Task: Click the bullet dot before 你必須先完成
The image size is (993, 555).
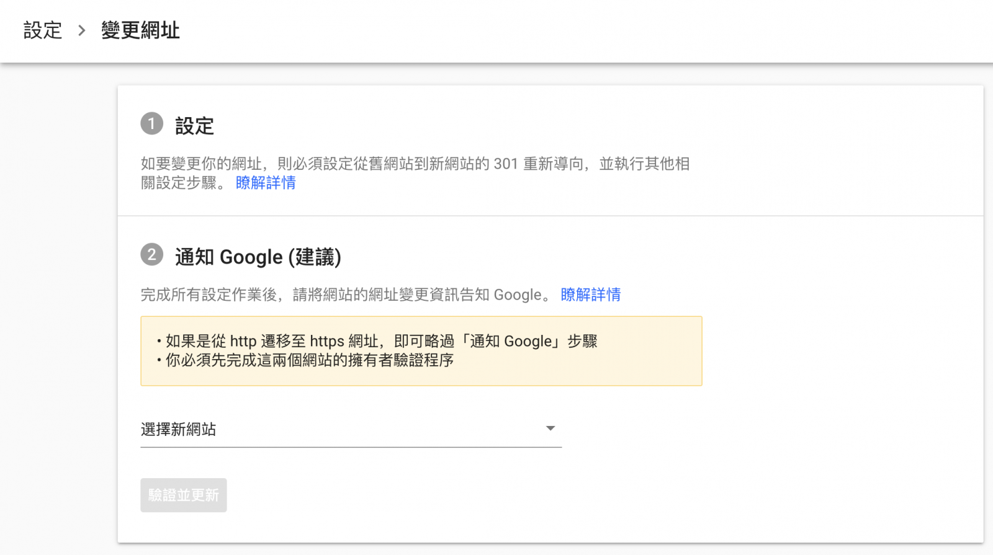Action: click(x=160, y=361)
